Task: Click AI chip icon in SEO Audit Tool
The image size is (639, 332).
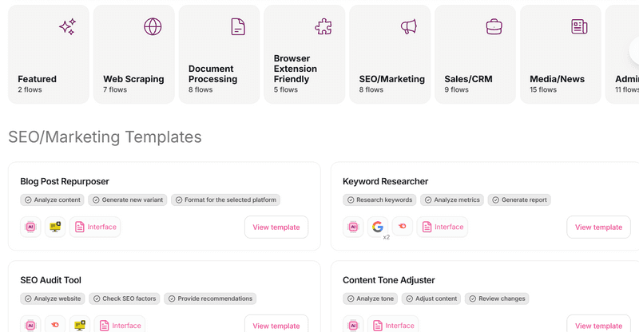Action: click(30, 325)
